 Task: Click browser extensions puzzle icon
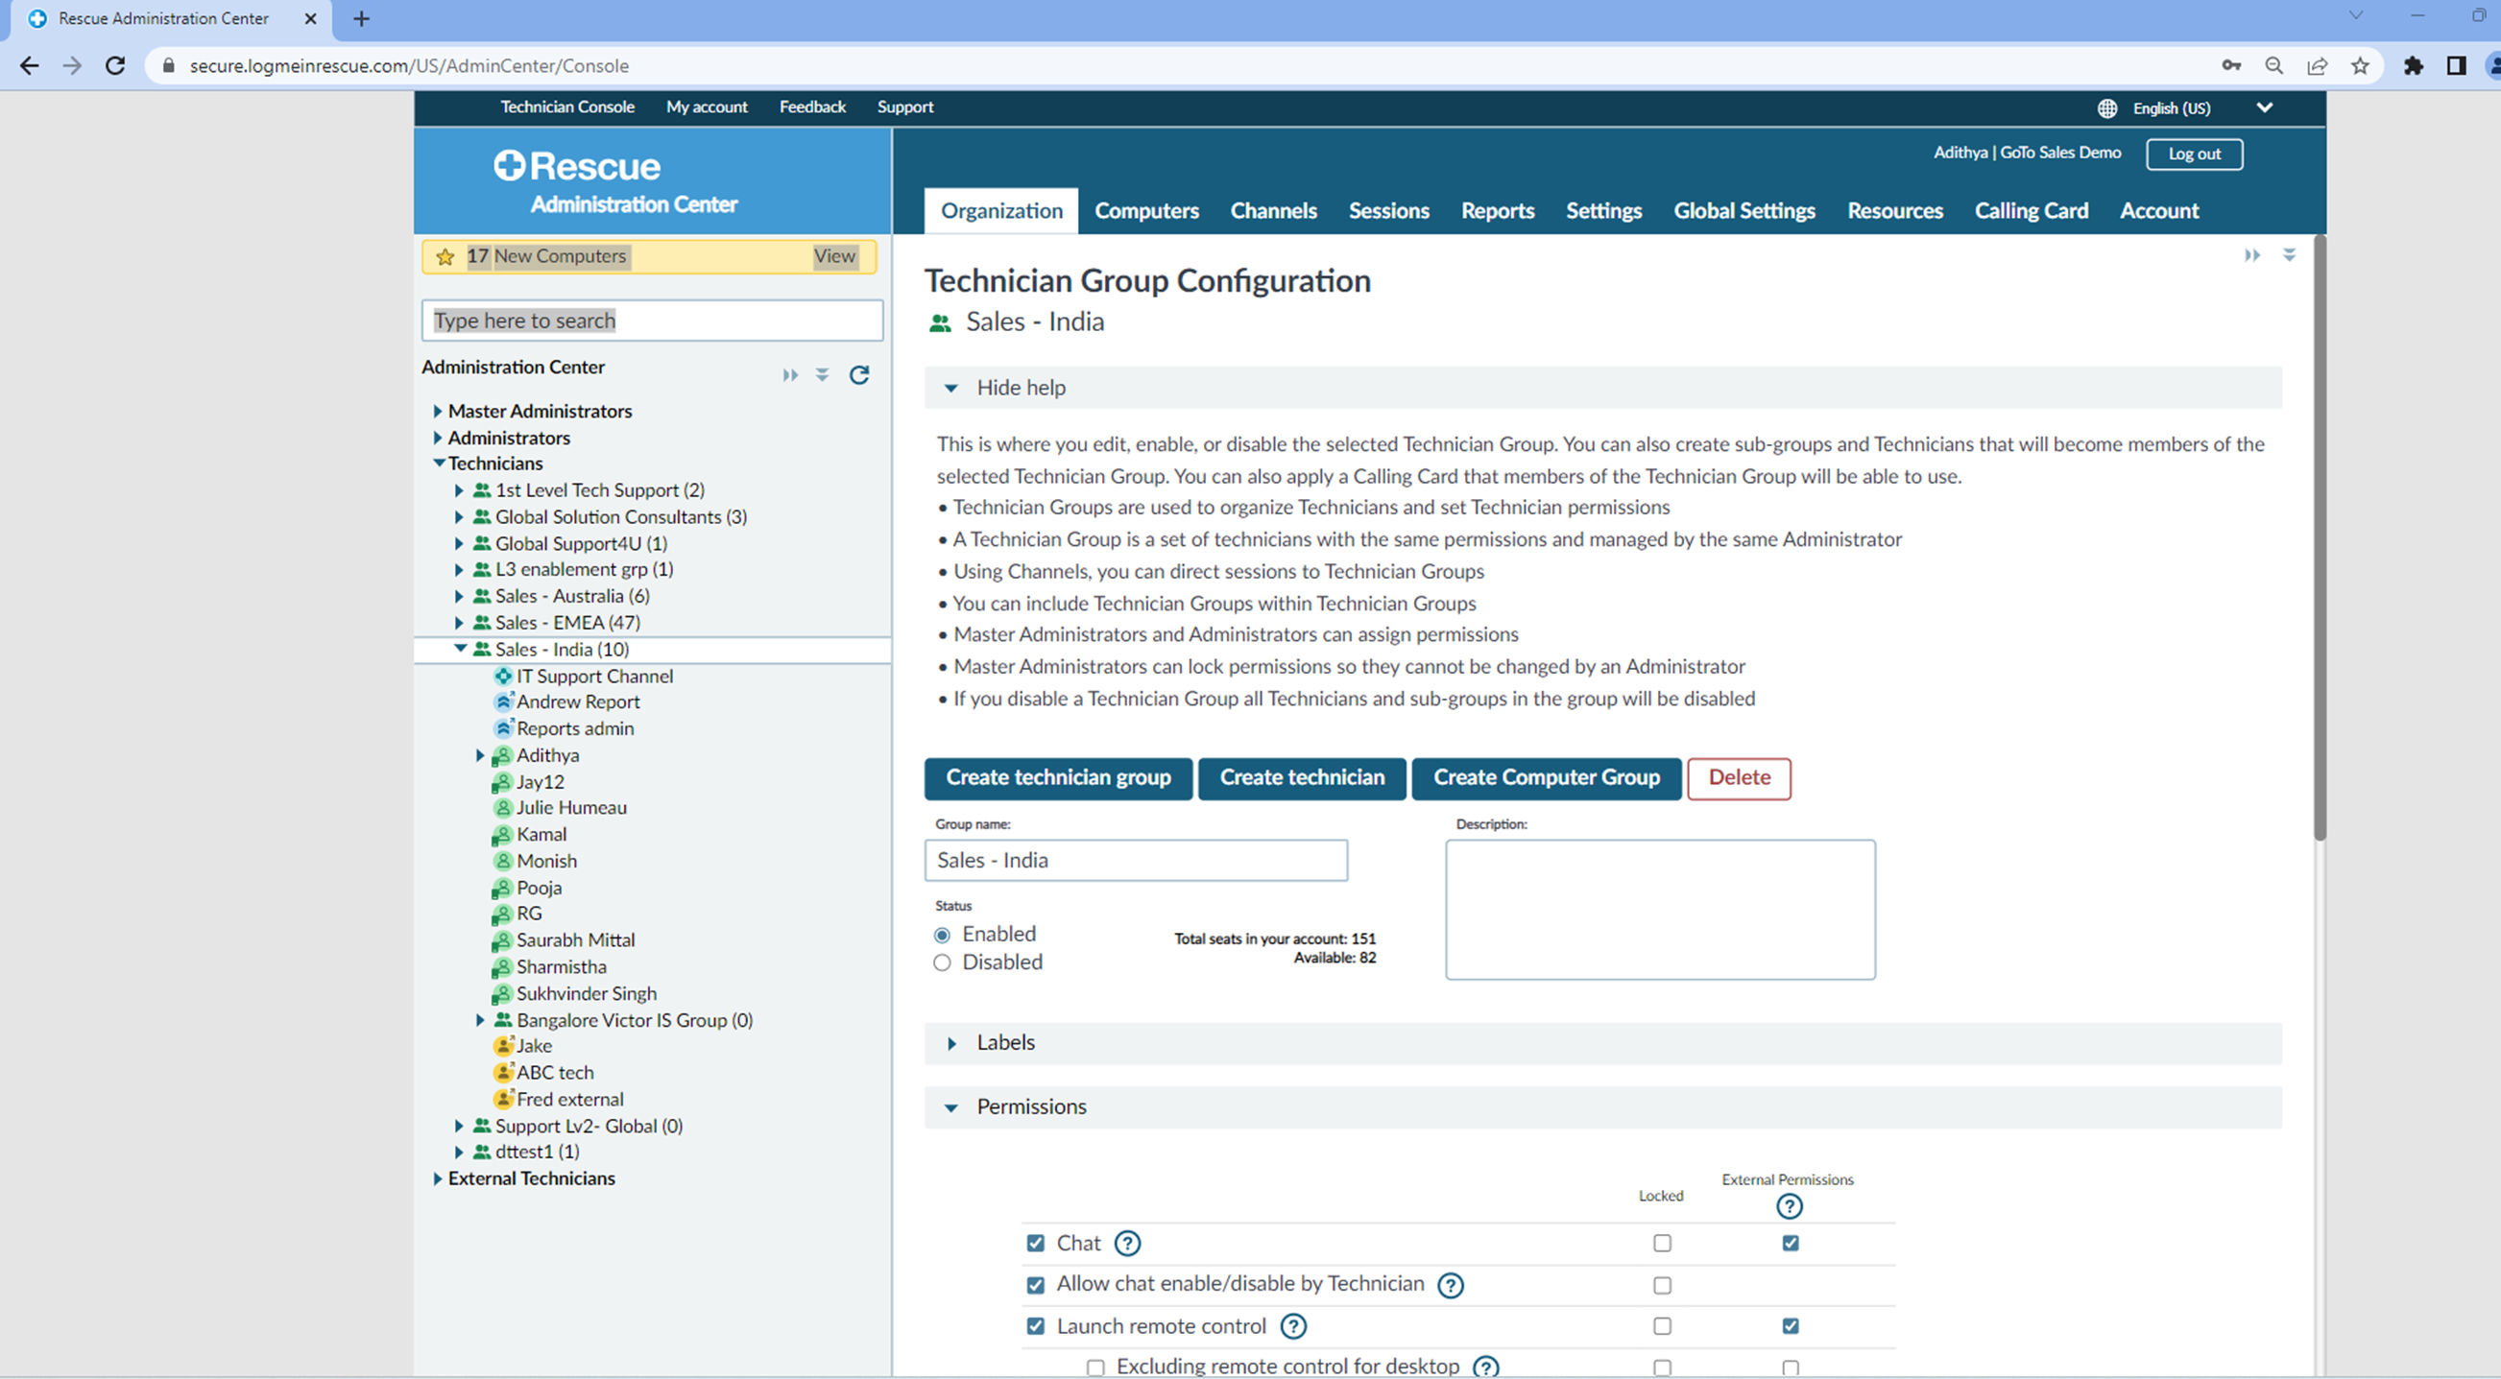click(x=2413, y=66)
